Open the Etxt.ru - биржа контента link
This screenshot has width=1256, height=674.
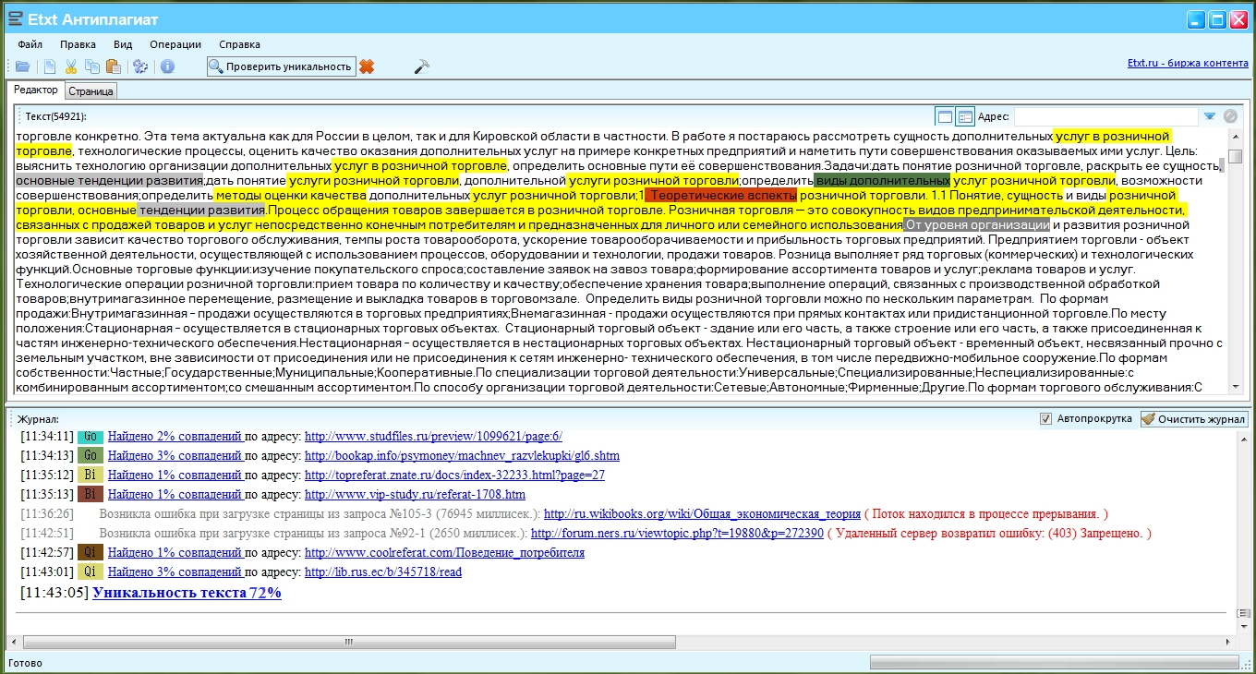[1188, 64]
